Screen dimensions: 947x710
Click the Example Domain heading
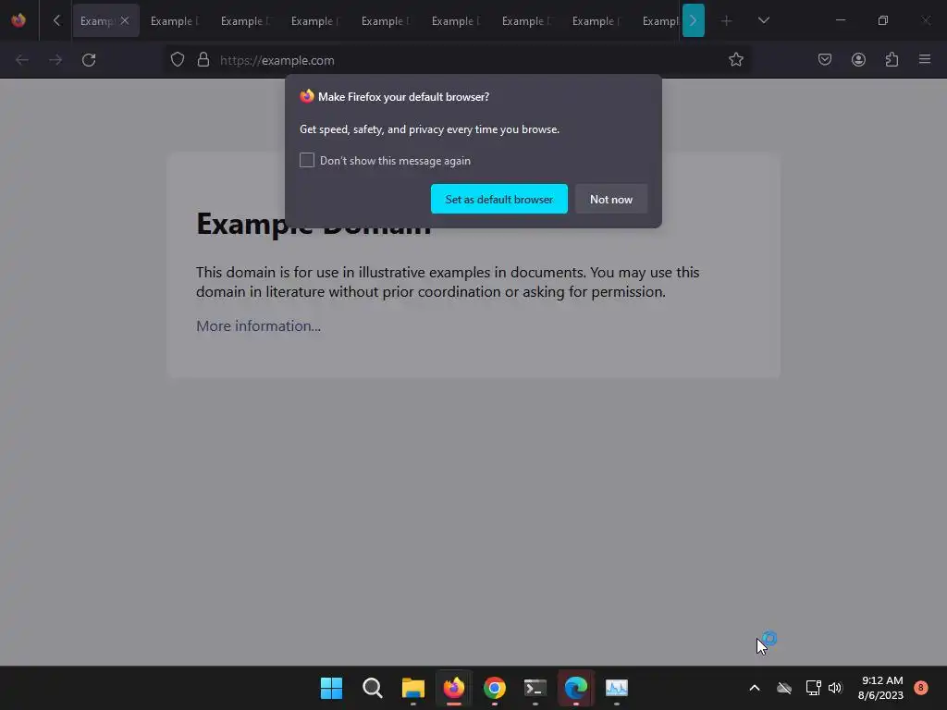(x=314, y=224)
